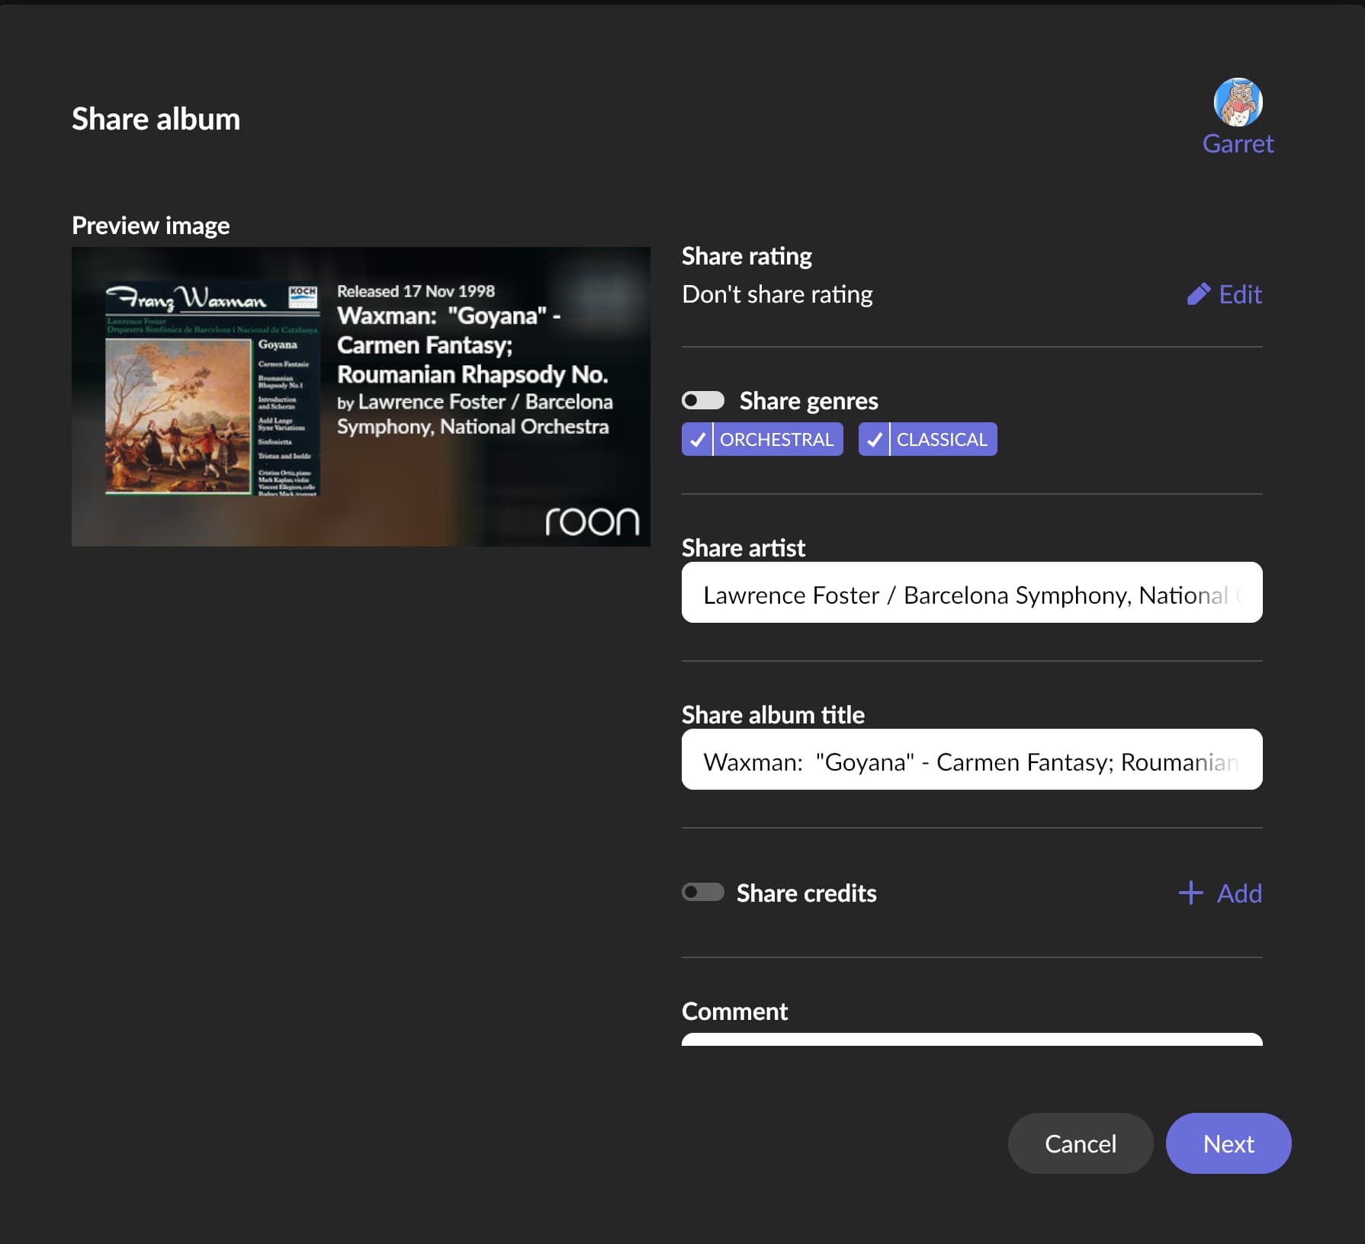Click the Franz Waxman album cover art
This screenshot has height=1244, width=1365.
click(212, 390)
